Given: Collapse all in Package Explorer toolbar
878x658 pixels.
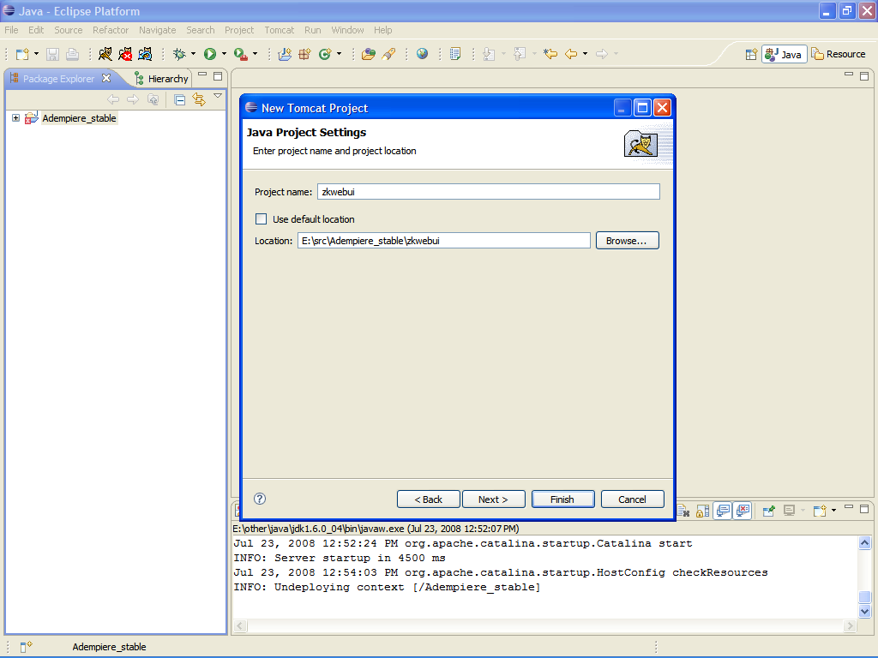Looking at the screenshot, I should [x=180, y=100].
